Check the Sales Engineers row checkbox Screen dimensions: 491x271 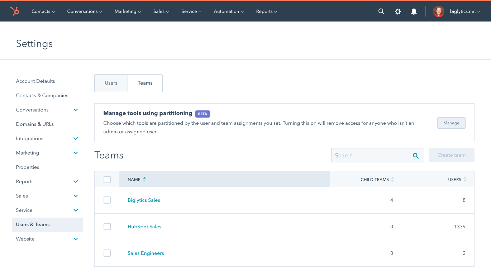click(x=107, y=253)
